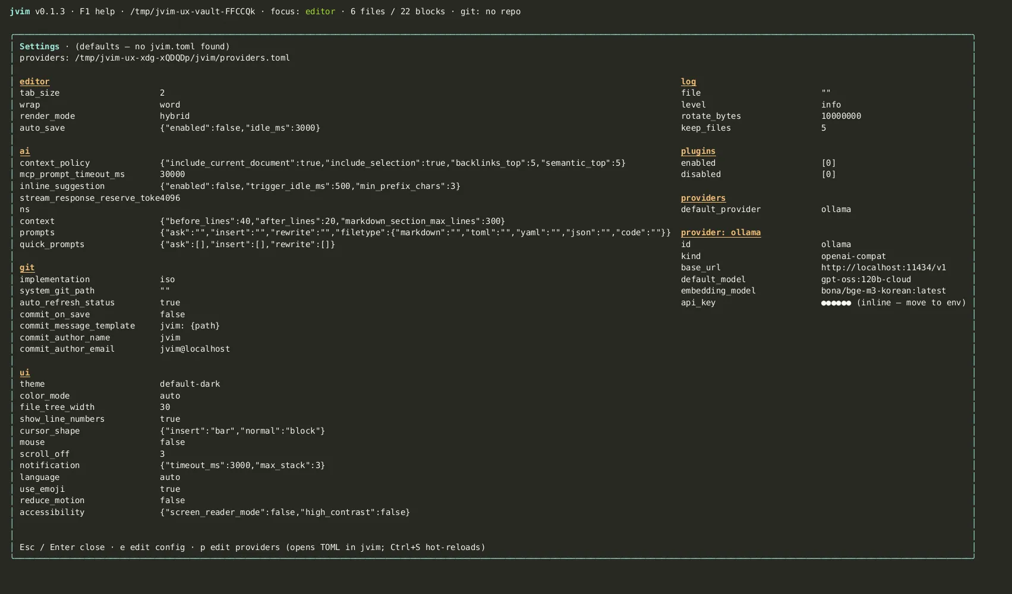
Task: Click the wrap value 'word'
Action: [x=170, y=105]
